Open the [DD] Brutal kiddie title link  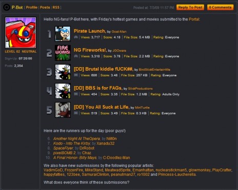104,69
